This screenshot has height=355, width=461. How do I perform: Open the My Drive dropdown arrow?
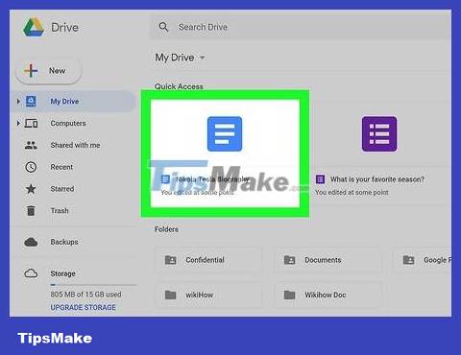202,58
